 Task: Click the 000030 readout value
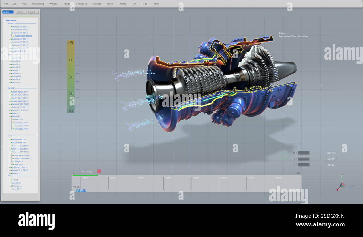pyautogui.click(x=331, y=165)
